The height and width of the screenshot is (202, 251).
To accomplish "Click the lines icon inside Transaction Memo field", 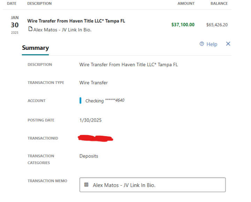I will [86, 185].
